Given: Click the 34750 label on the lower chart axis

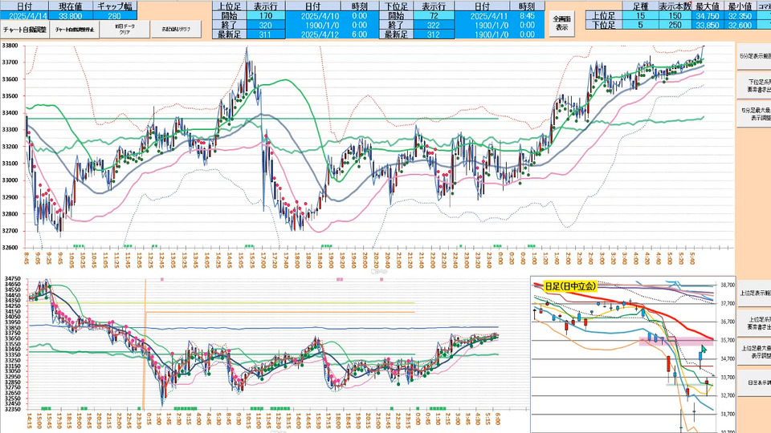Looking at the screenshot, I should 11,279.
